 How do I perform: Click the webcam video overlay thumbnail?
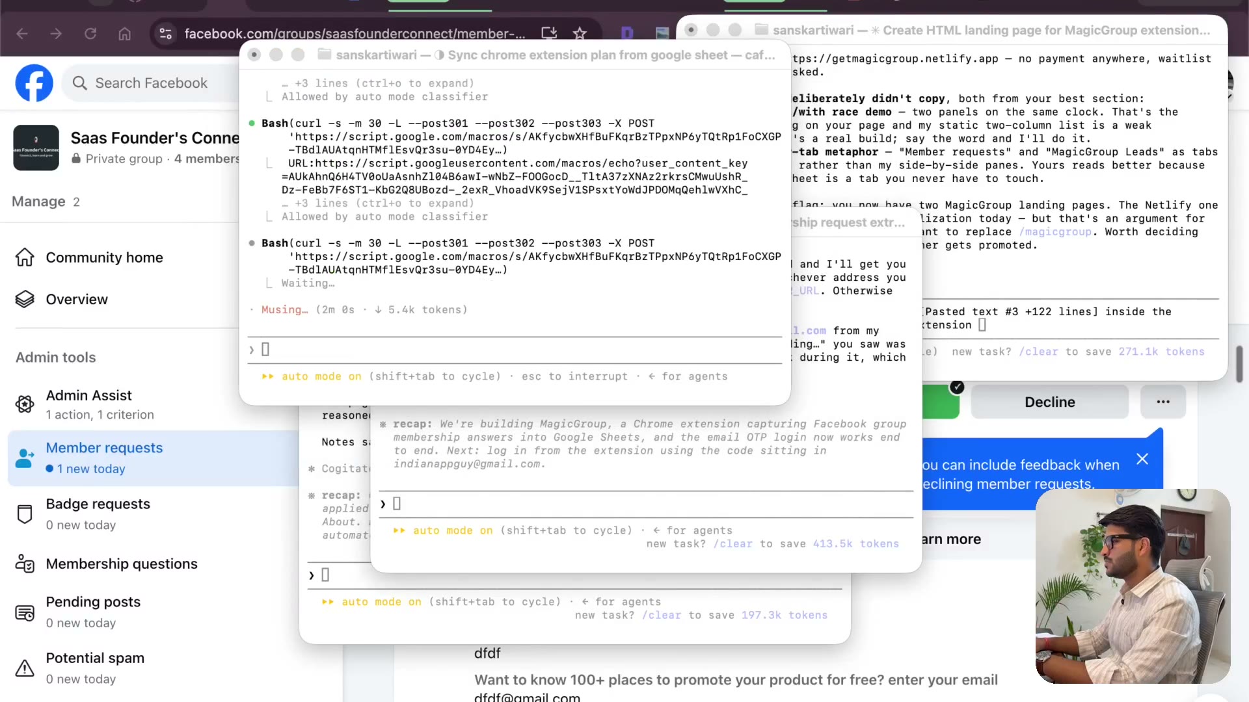pyautogui.click(x=1133, y=586)
